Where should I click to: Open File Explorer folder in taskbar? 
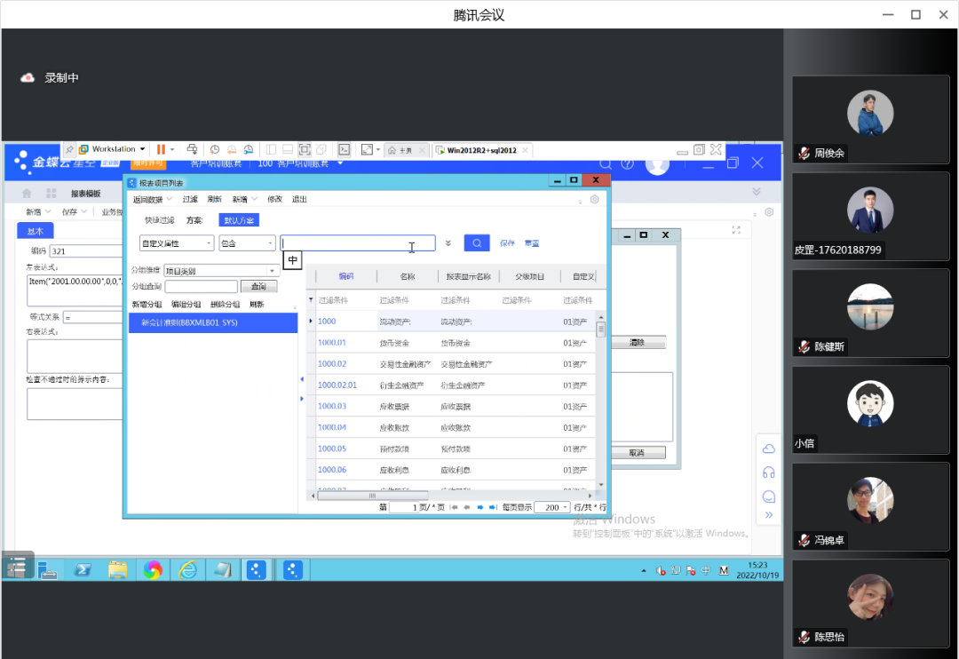[117, 570]
